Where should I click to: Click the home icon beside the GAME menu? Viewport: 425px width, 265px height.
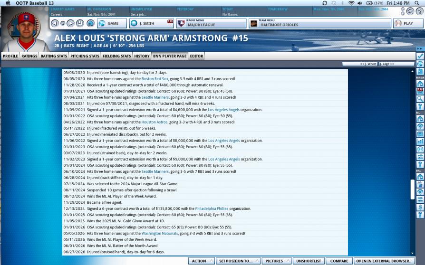point(90,23)
